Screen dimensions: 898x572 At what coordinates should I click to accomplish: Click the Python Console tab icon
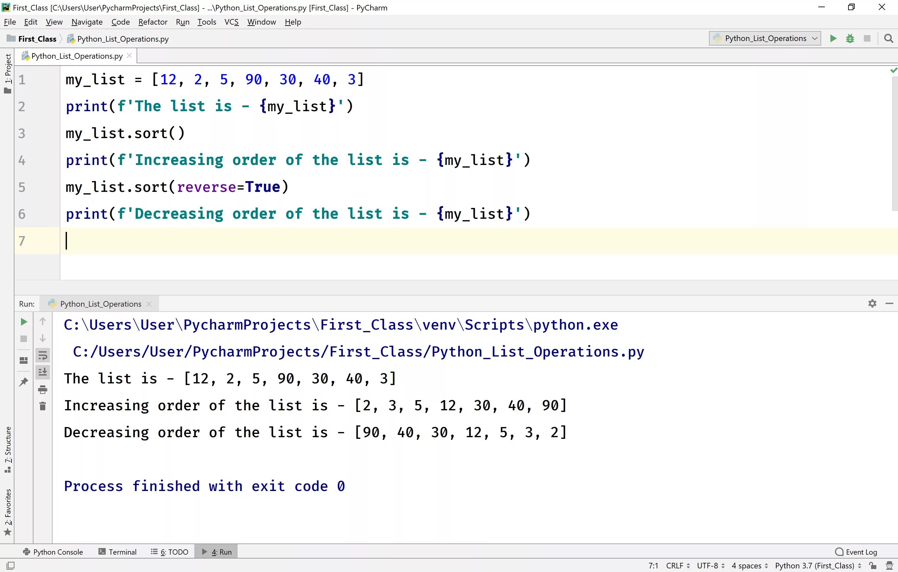click(x=26, y=552)
